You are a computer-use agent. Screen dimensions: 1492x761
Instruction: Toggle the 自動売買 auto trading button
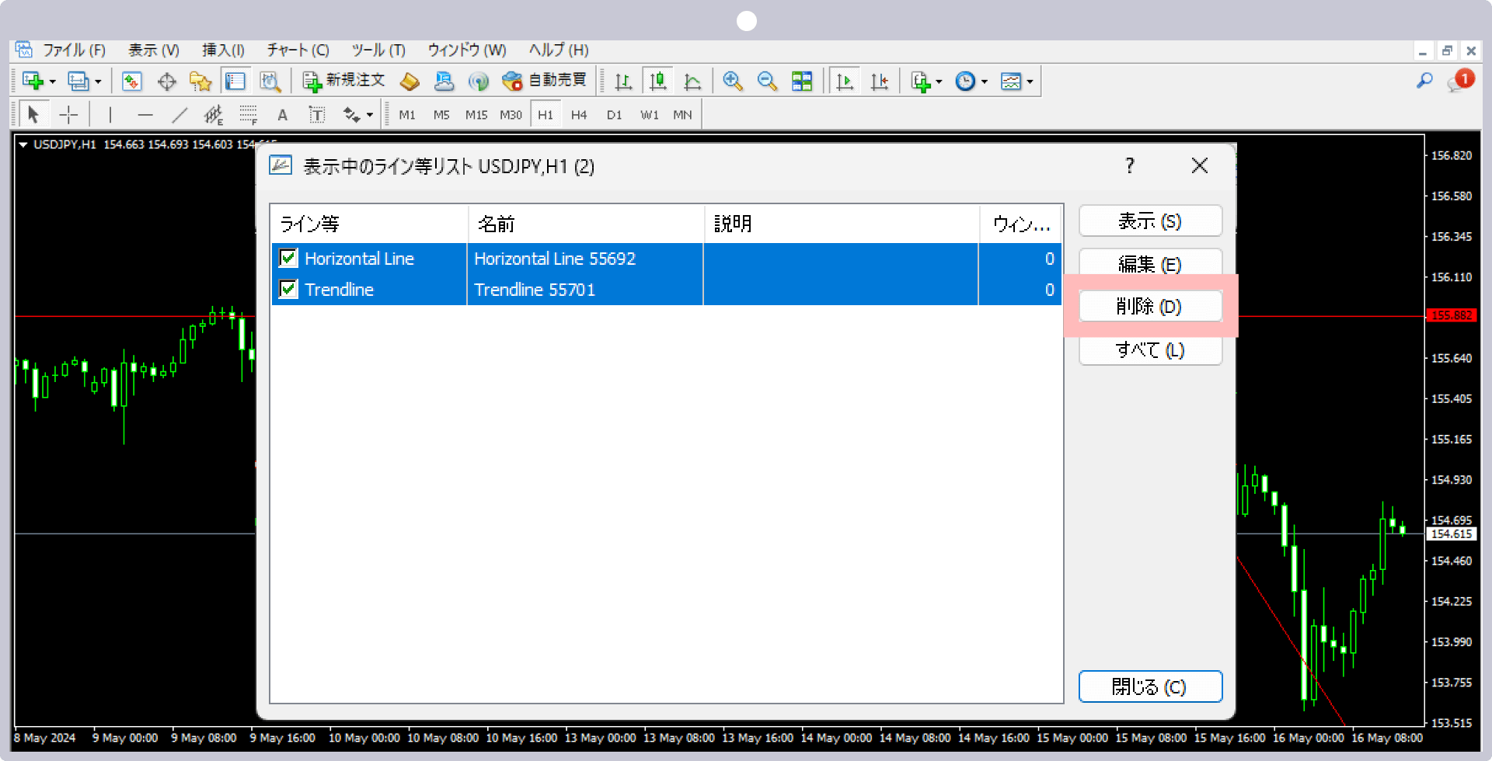click(x=544, y=81)
